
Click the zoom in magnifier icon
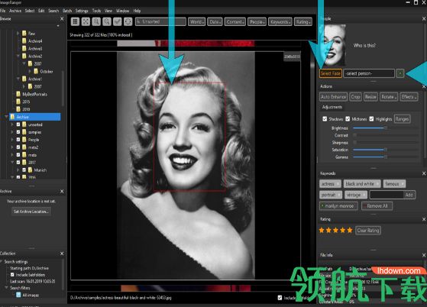96,21
